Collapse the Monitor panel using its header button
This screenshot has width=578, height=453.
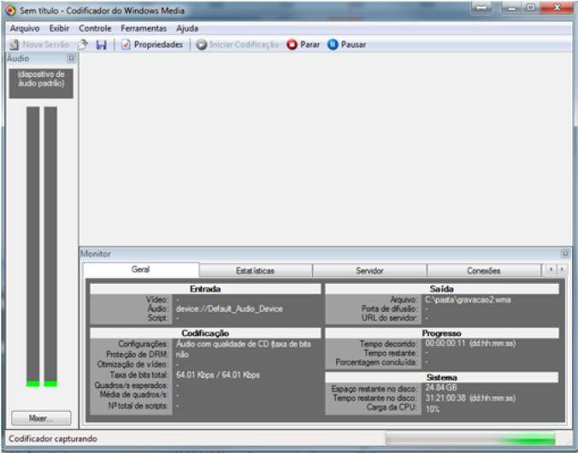pyautogui.click(x=565, y=254)
